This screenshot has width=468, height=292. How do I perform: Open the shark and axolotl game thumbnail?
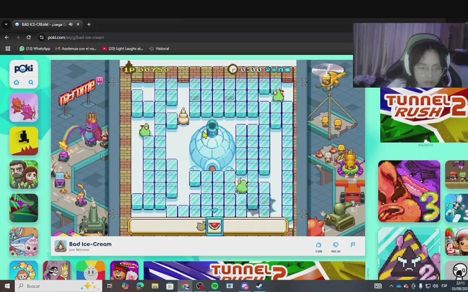click(x=24, y=241)
